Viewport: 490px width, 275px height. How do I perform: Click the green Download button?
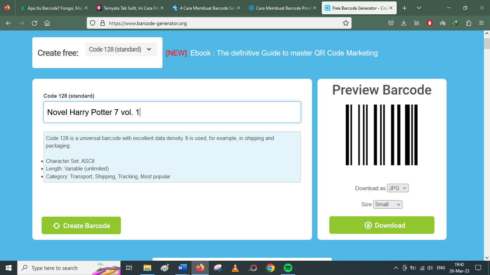pyautogui.click(x=382, y=225)
